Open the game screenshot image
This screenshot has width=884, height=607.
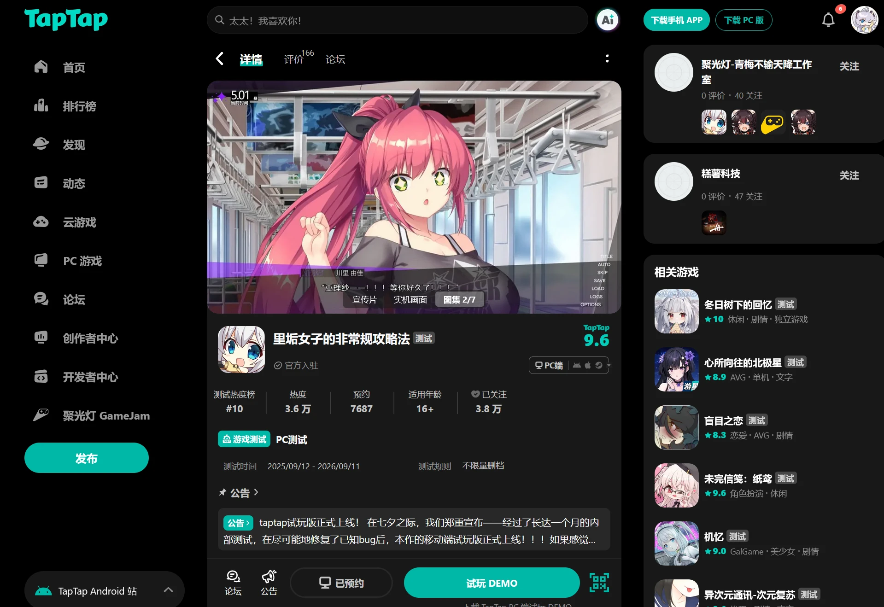pos(414,197)
